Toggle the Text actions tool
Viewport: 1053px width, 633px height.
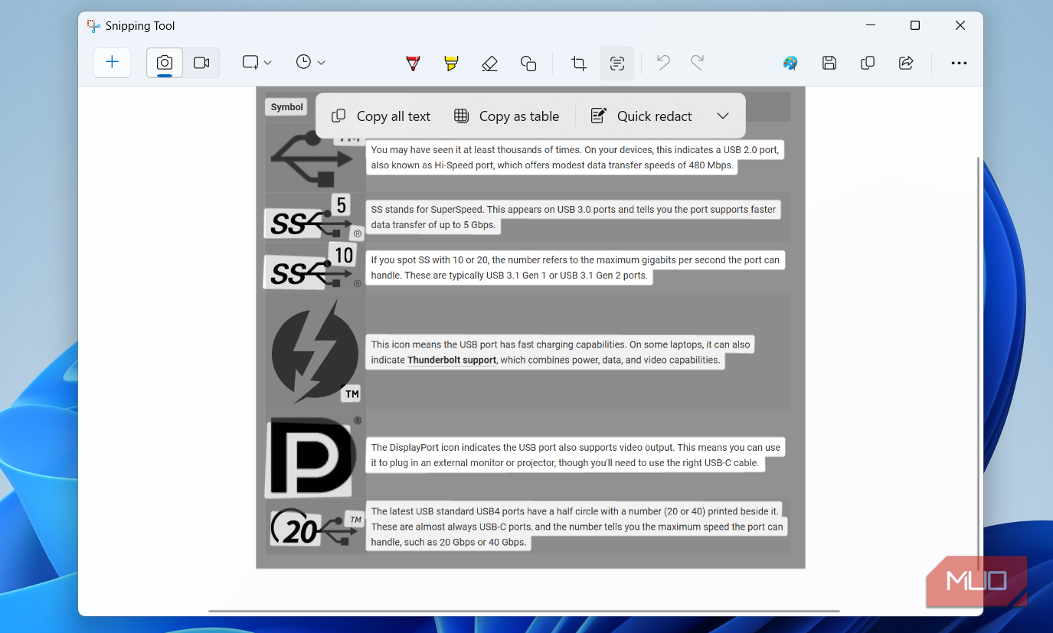617,64
